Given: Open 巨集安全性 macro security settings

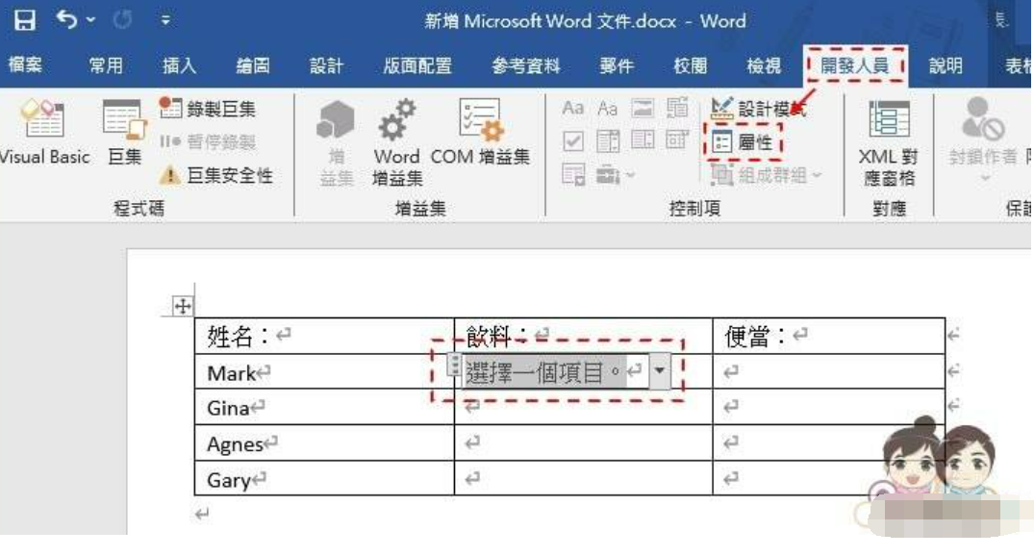Looking at the screenshot, I should (x=216, y=175).
